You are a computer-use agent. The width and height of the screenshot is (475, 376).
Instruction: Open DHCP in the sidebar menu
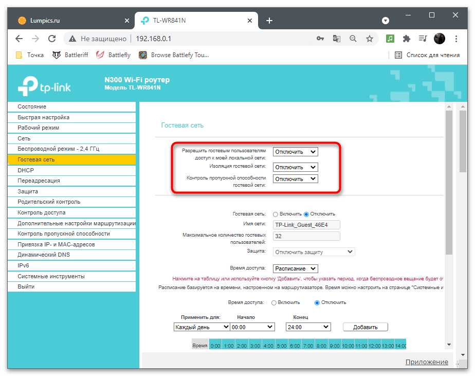26,170
